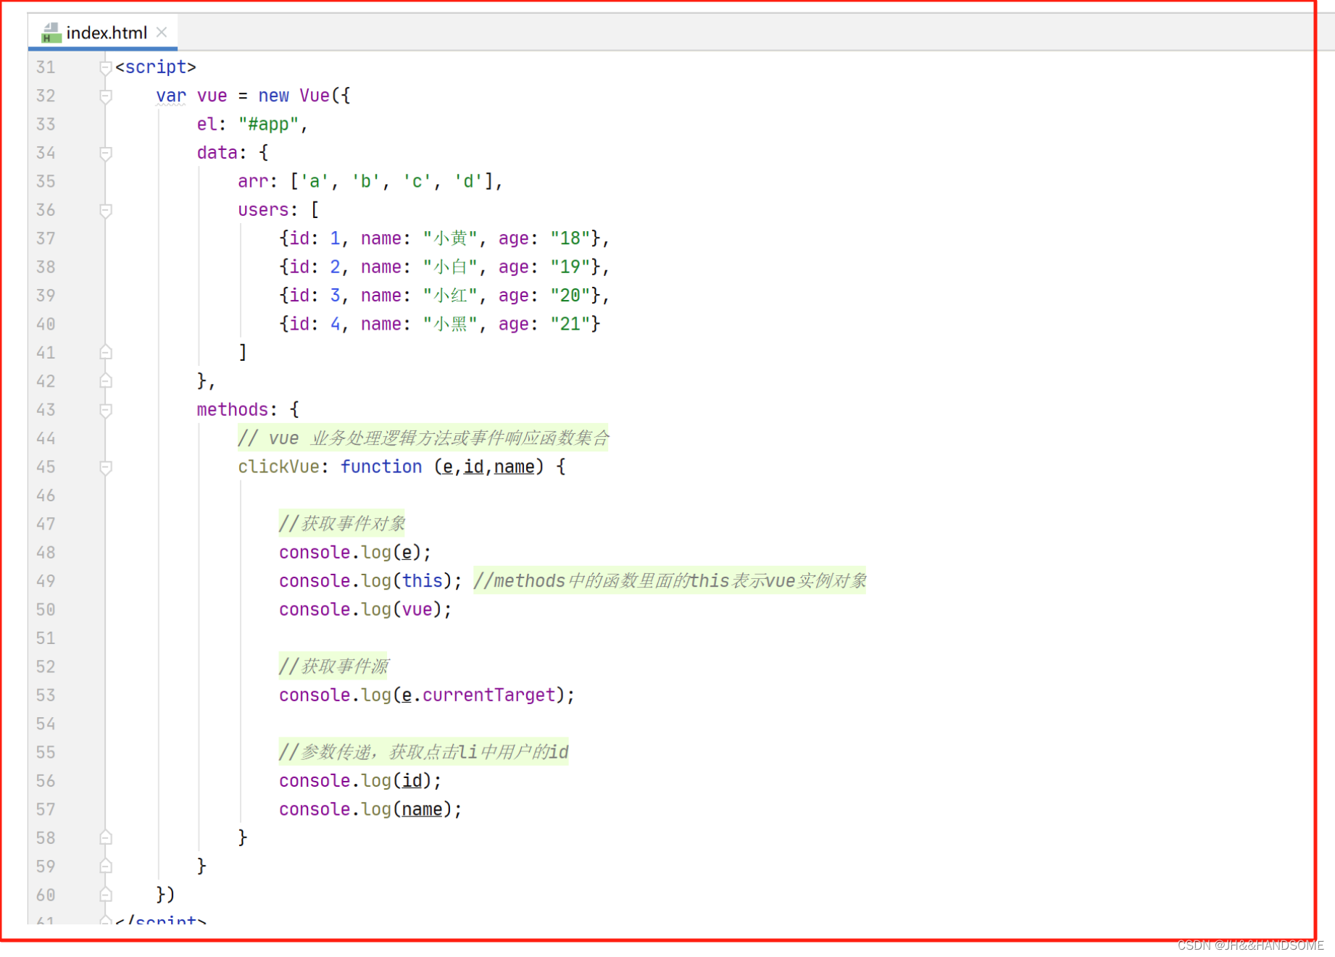The width and height of the screenshot is (1335, 957).
Task: Click line number 45 in the gutter
Action: [x=46, y=467]
